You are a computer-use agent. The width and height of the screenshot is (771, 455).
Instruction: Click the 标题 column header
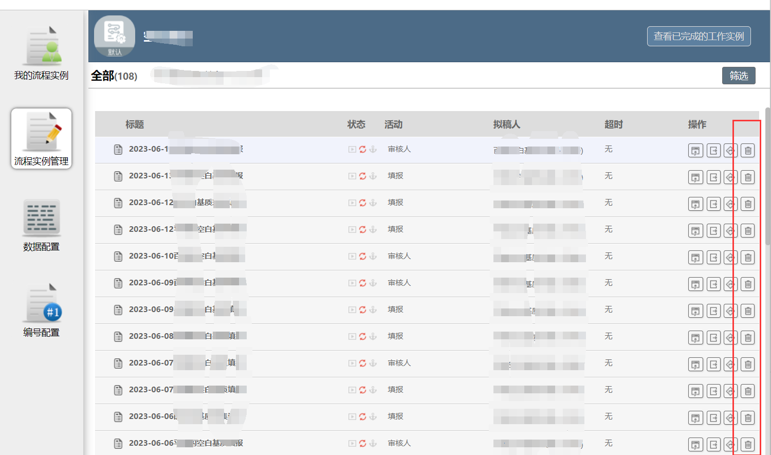click(x=135, y=124)
